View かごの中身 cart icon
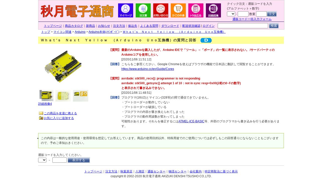Image resolution: width=322 pixels, height=186 pixels. 178,10
